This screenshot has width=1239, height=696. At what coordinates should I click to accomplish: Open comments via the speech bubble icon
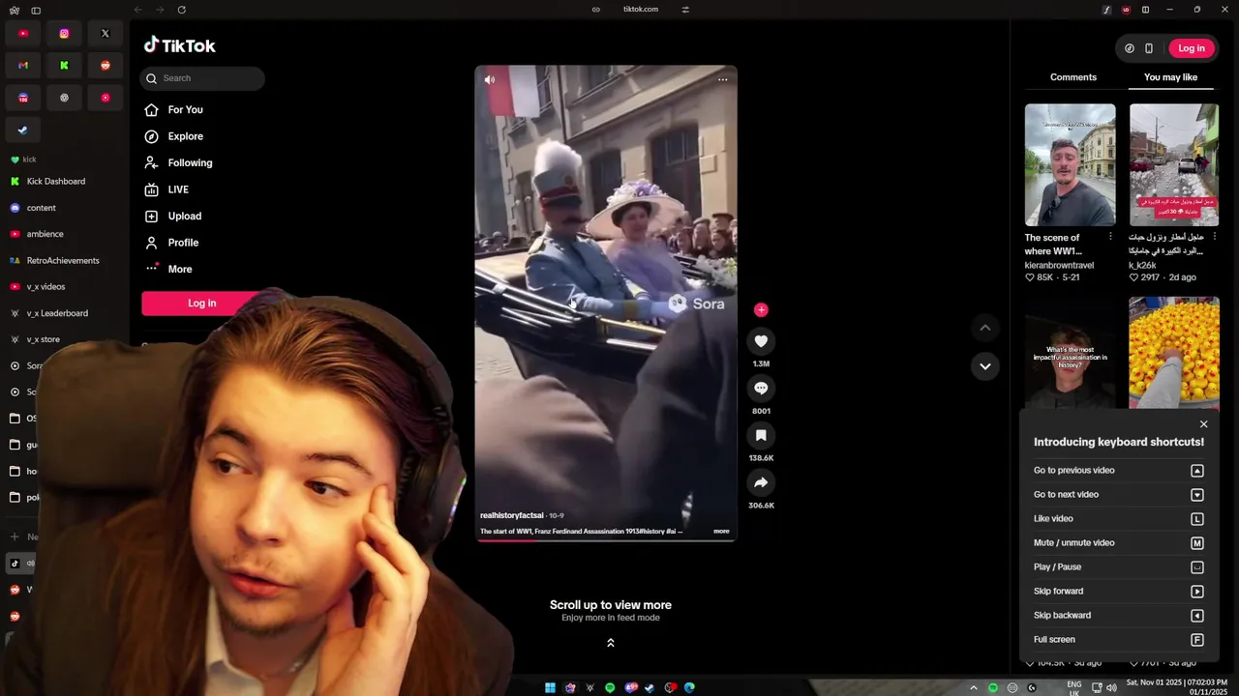[x=761, y=388]
